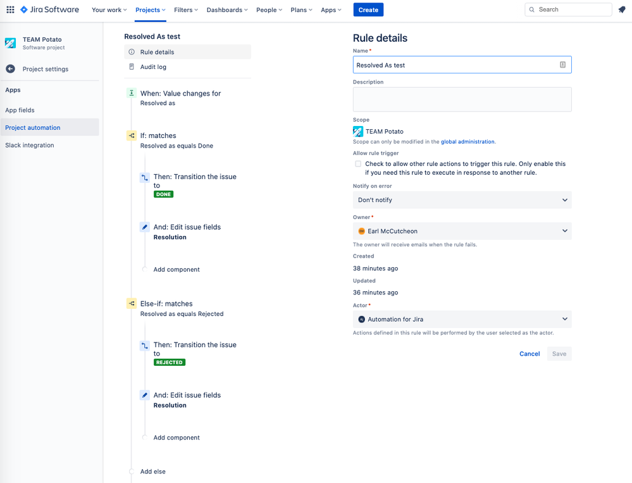Screen dimensions: 632x483
Task: Click the second Edit issue fields pencil icon
Action: coord(145,396)
